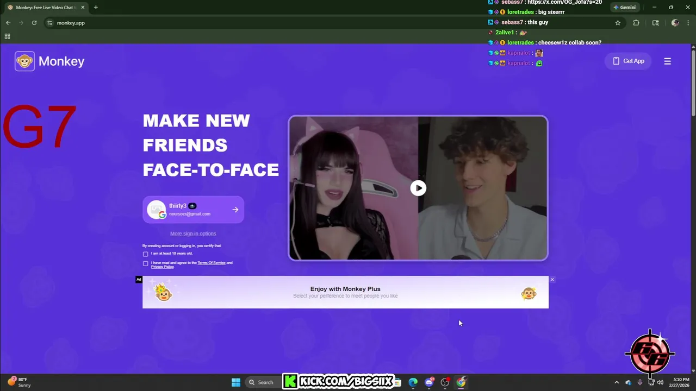The height and width of the screenshot is (391, 696).
Task: Open Windows Start menu
Action: [x=236, y=382]
